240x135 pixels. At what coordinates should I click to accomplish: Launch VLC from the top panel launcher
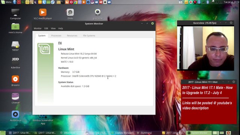pyautogui.click(x=84, y=2)
